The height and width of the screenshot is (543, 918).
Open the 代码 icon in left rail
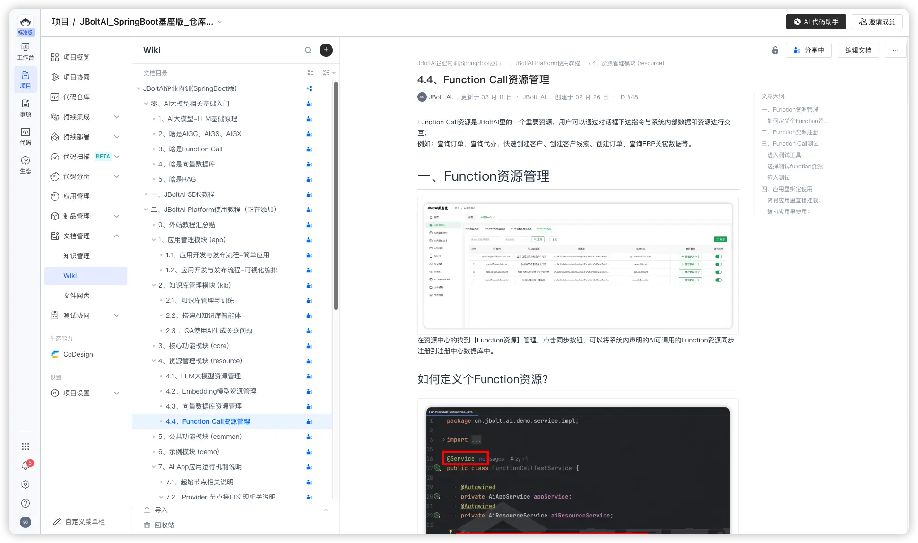coord(26,136)
